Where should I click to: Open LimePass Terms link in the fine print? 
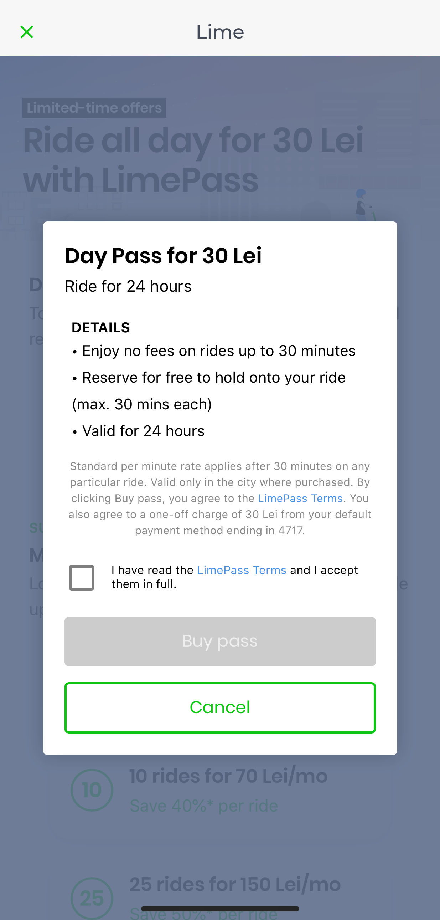click(300, 498)
